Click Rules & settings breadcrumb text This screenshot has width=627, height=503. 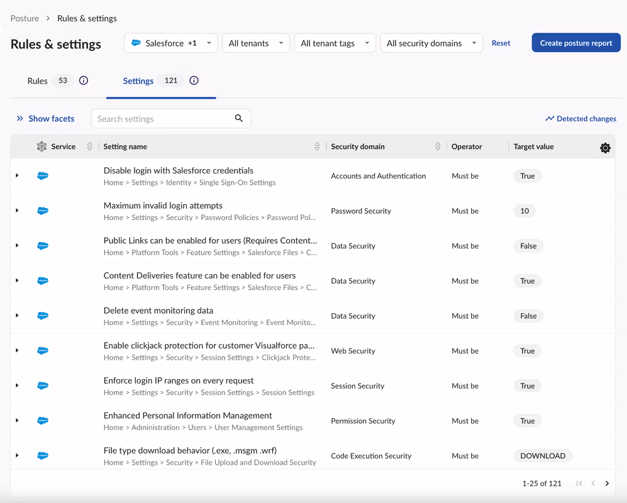[87, 18]
